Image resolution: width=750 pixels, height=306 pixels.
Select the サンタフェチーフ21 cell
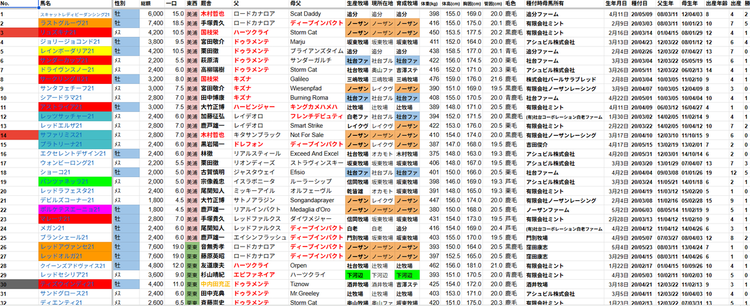pos(76,89)
